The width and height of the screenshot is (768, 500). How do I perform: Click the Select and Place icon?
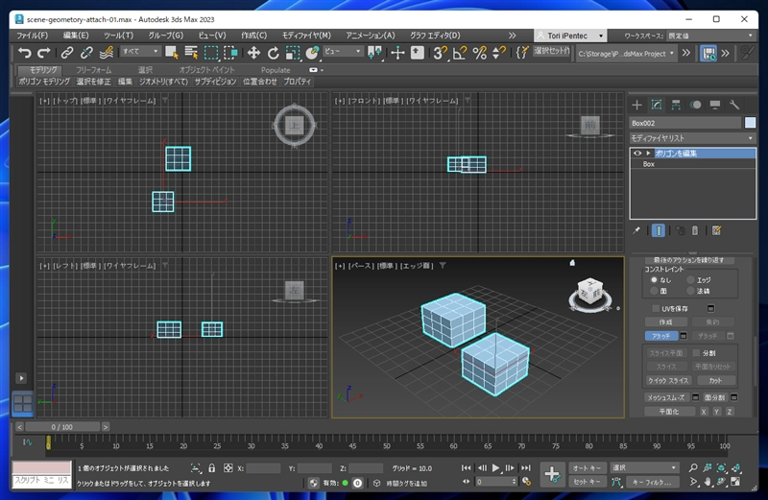(312, 53)
